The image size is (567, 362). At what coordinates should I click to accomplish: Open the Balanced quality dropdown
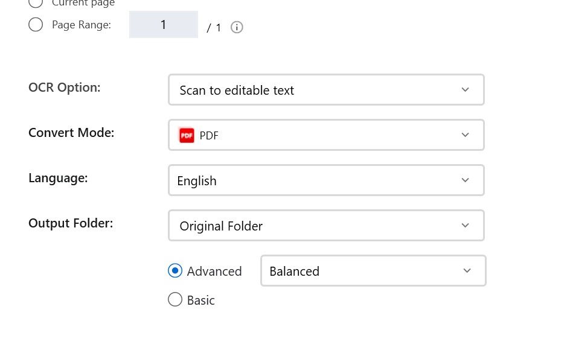click(373, 271)
